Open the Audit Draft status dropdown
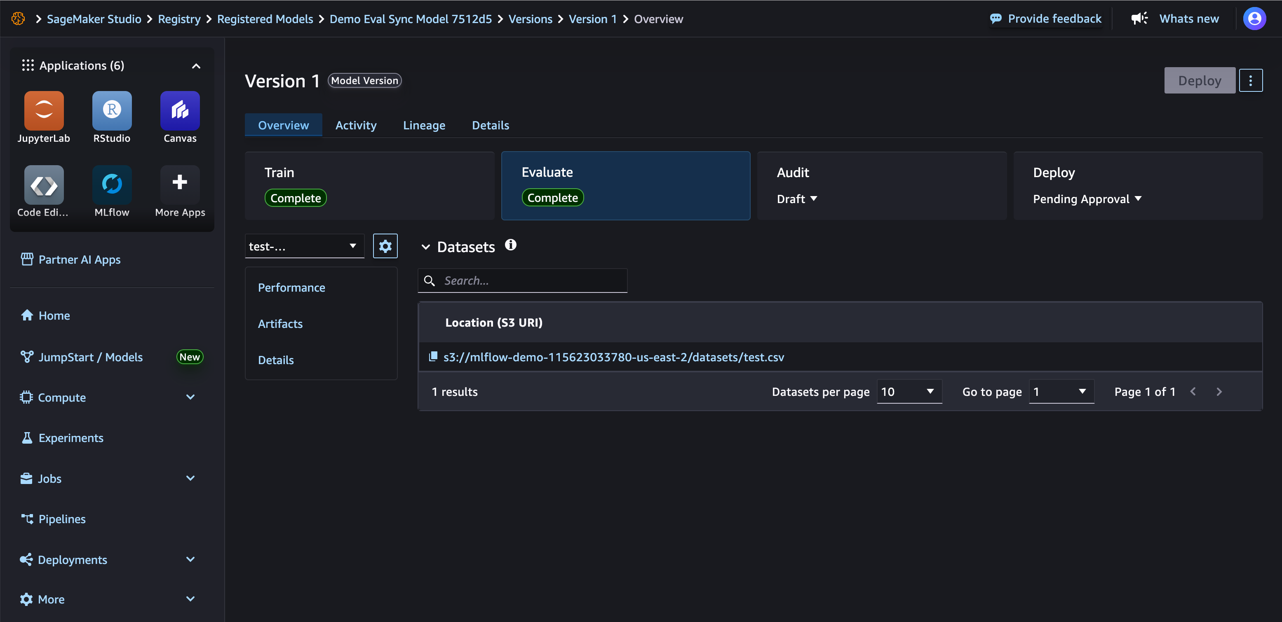 (797, 199)
